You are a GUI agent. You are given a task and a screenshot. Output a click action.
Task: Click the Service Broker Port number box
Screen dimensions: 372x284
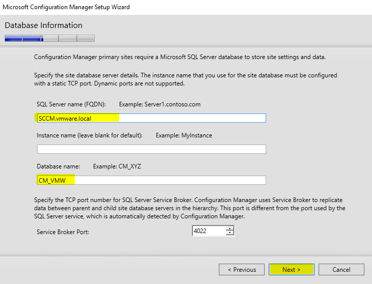tap(209, 231)
